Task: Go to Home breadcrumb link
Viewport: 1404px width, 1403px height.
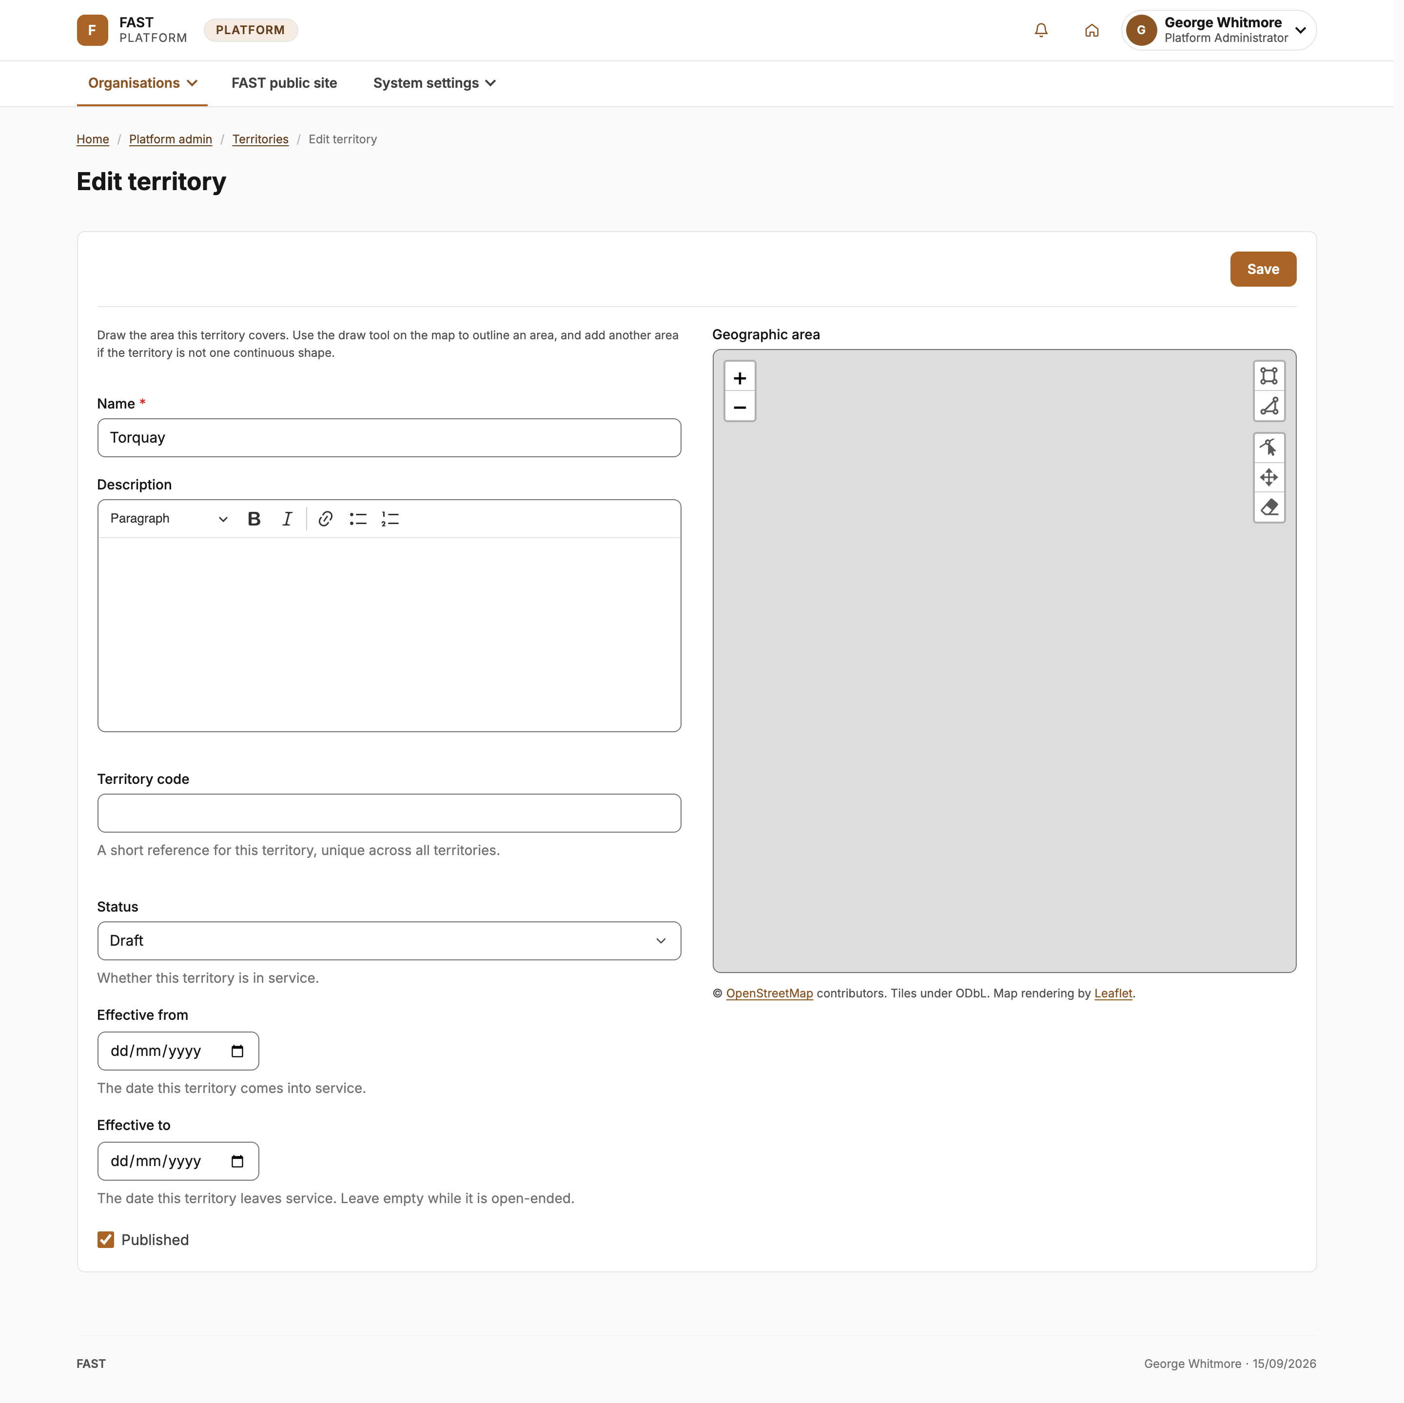Action: [x=93, y=139]
